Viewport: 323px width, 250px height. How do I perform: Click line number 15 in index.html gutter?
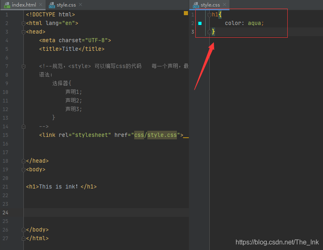pyautogui.click(x=5, y=135)
